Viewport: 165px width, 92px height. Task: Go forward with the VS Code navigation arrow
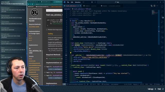coord(95,2)
